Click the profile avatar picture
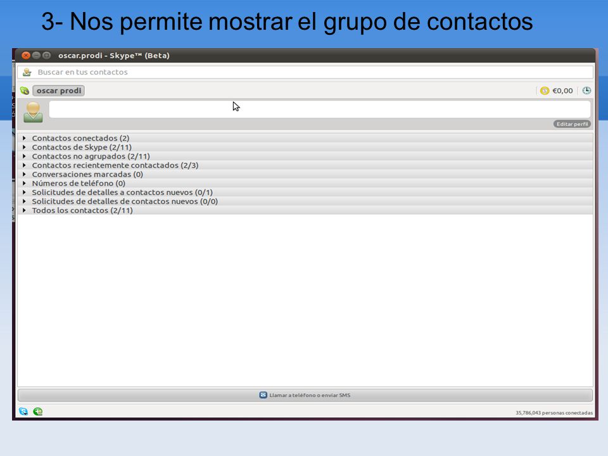 click(33, 112)
